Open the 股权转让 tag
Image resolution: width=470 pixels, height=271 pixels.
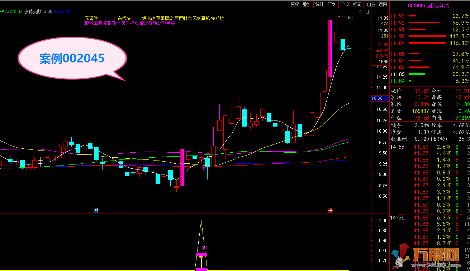pyautogui.click(x=111, y=23)
